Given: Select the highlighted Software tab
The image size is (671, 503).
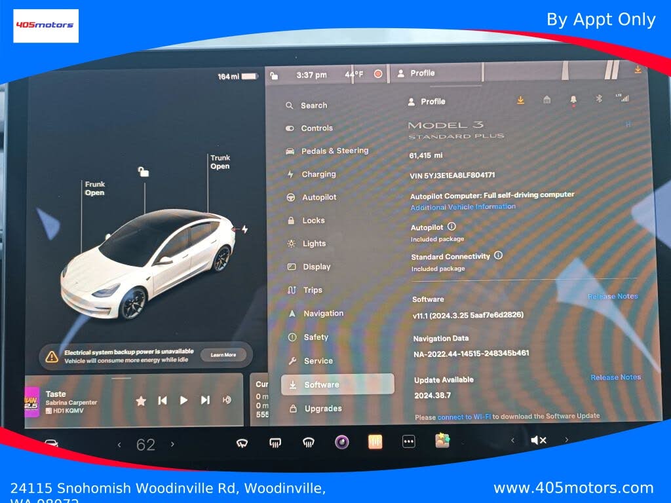Looking at the screenshot, I should 337,384.
